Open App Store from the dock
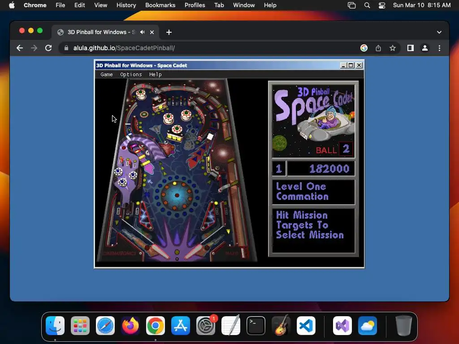This screenshot has height=344, width=459. click(180, 326)
